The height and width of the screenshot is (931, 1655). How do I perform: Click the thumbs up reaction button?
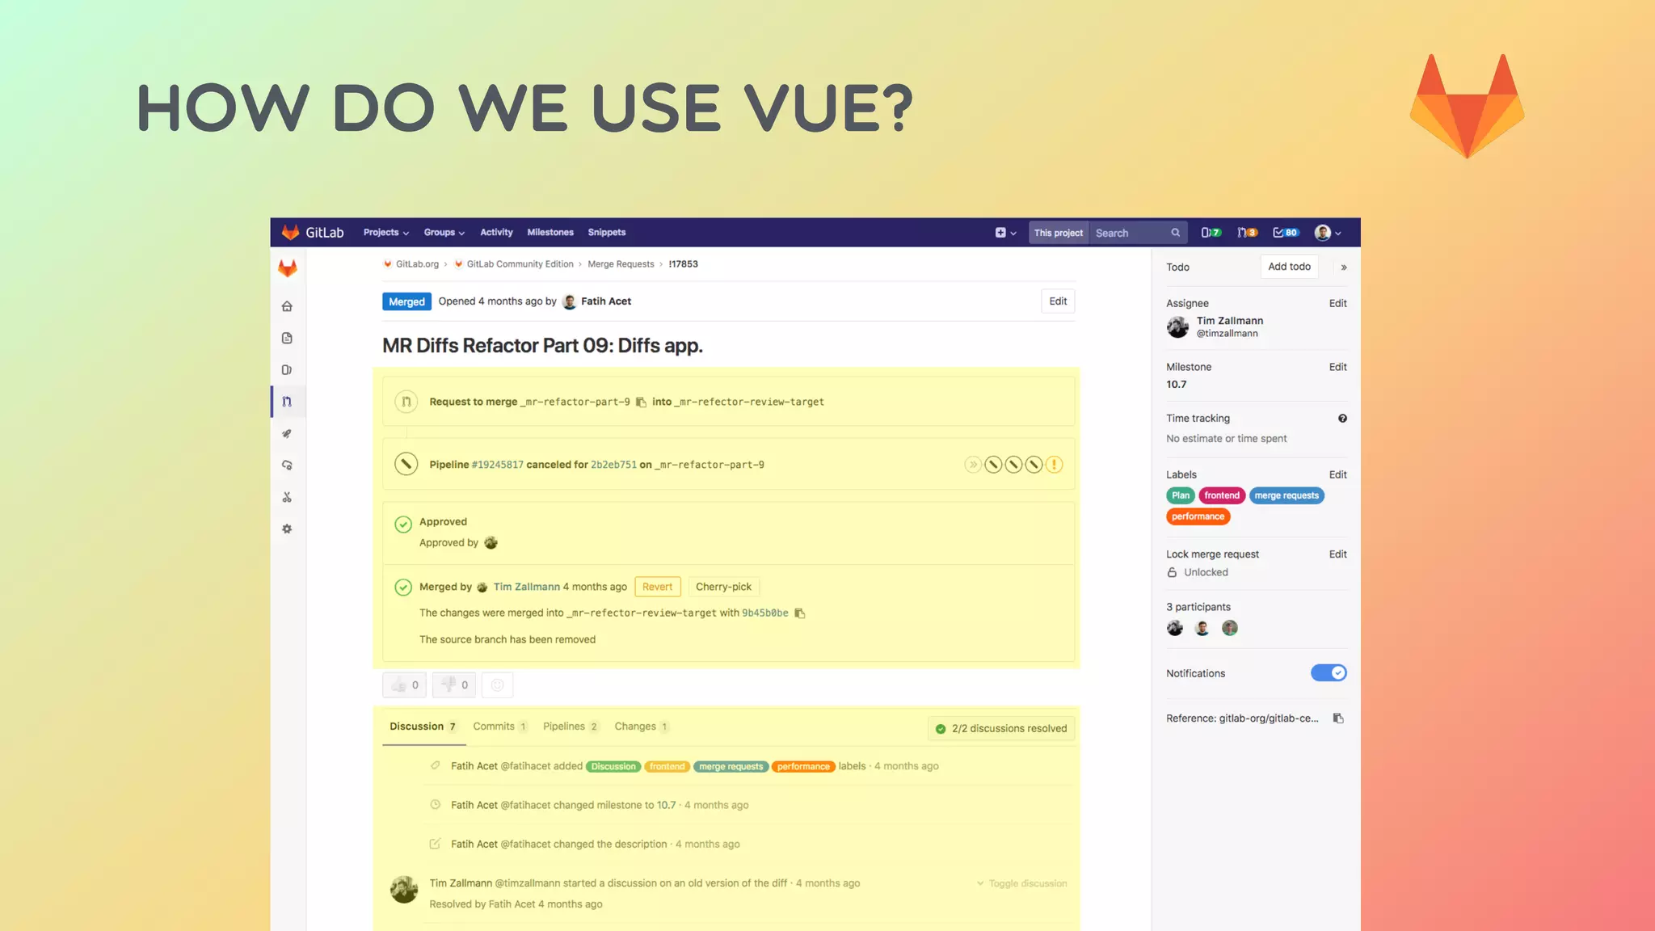pos(404,685)
